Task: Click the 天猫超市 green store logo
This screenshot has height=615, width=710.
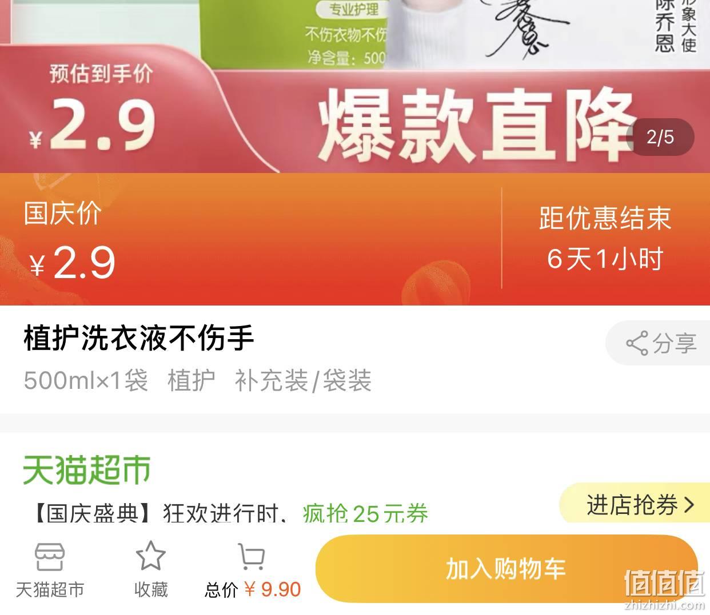Action: [87, 470]
